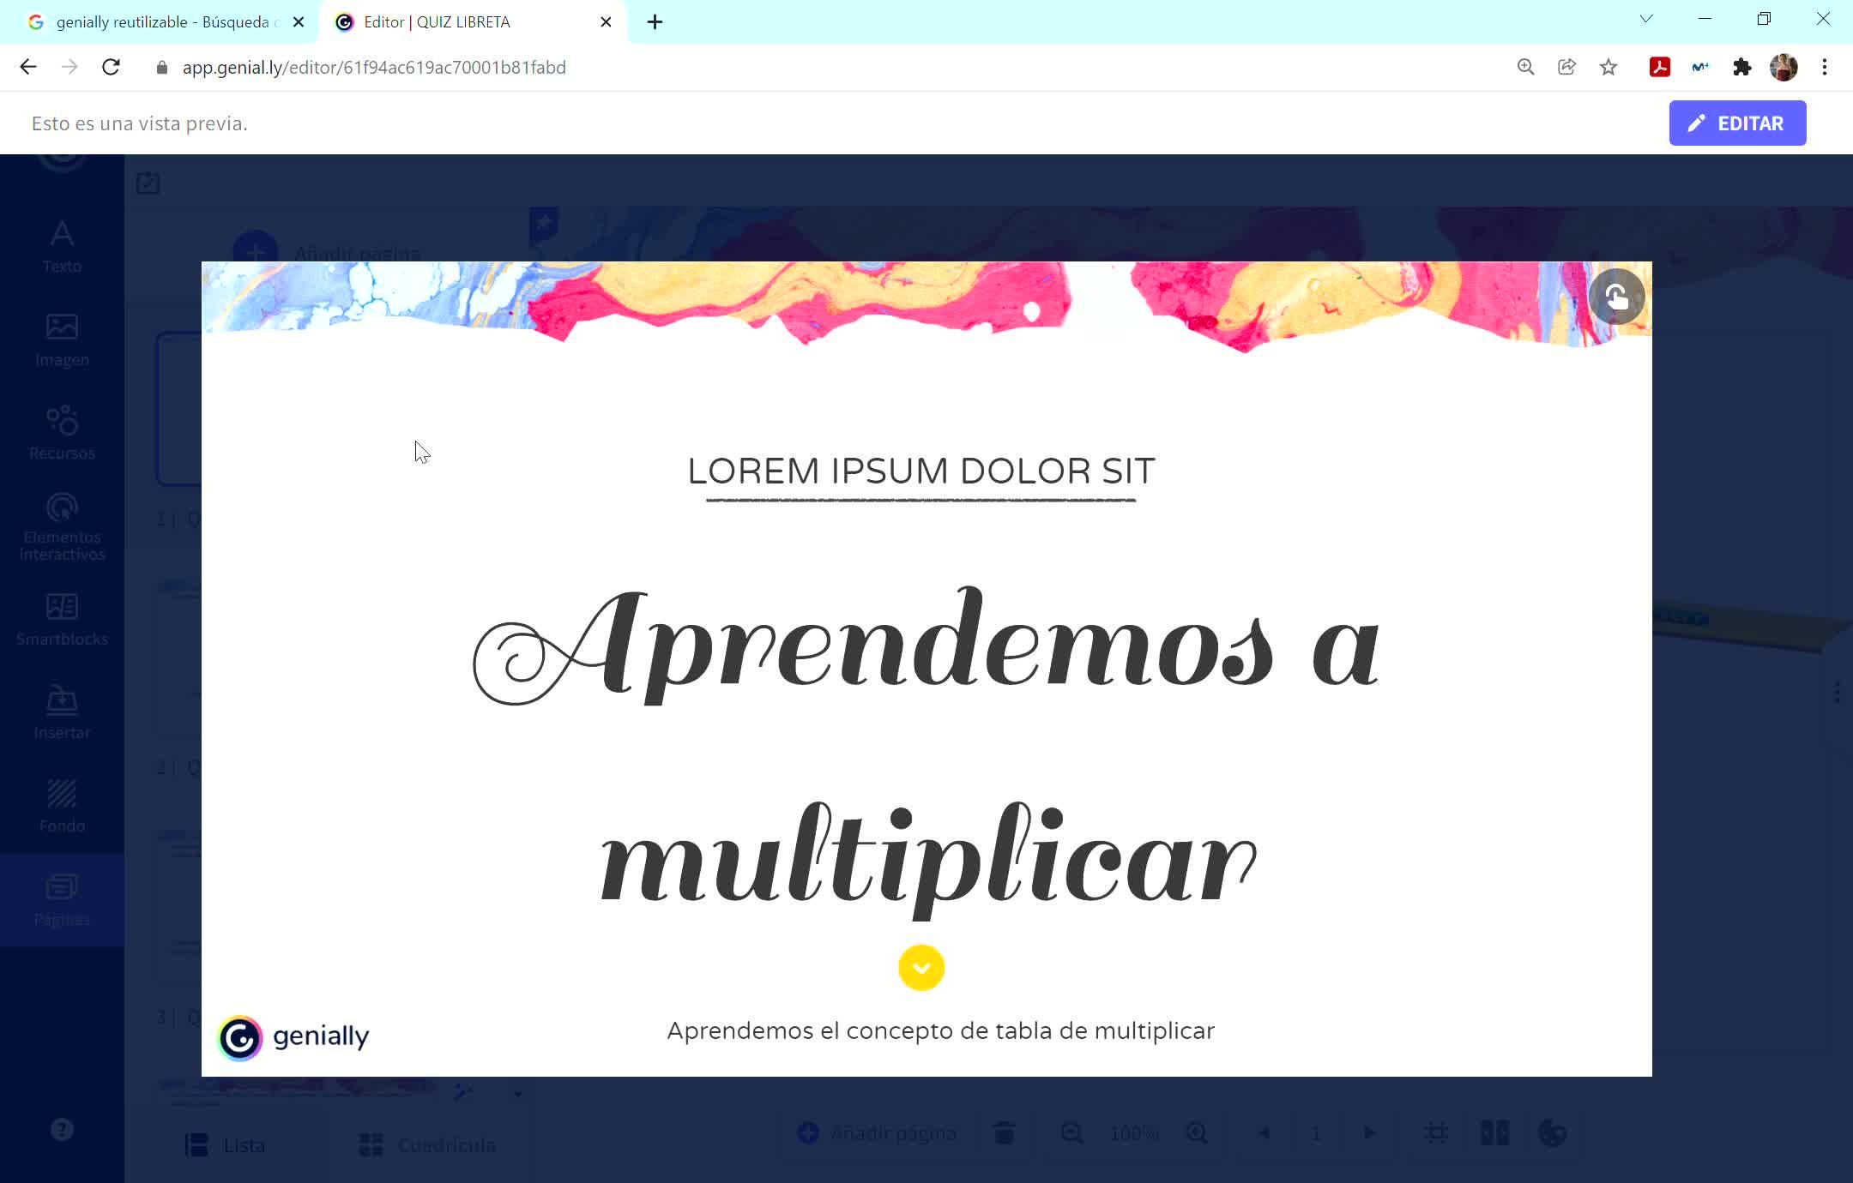The height and width of the screenshot is (1183, 1853).
Task: Open the browser tab search dropdown
Action: click(x=1645, y=19)
